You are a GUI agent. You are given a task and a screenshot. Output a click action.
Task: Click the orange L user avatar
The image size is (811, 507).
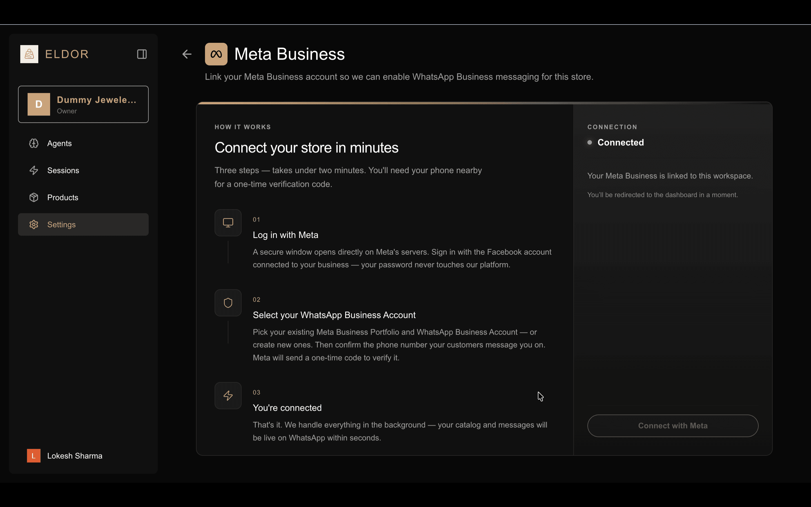coord(34,456)
